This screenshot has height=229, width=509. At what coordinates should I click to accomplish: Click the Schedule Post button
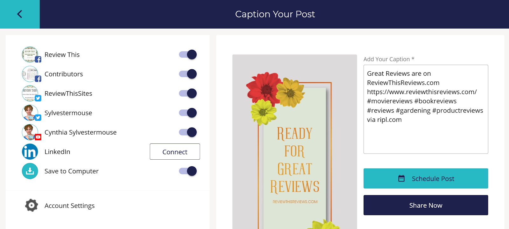(426, 178)
